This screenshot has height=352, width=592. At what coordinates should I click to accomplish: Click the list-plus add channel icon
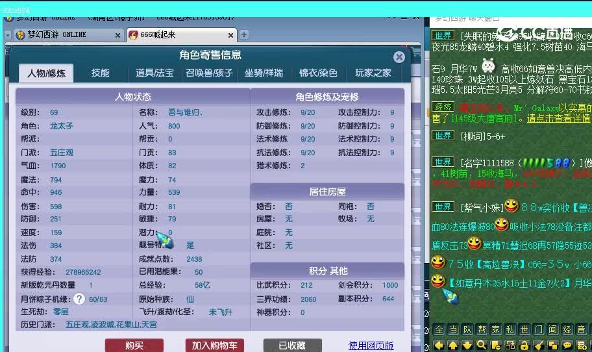(582, 346)
